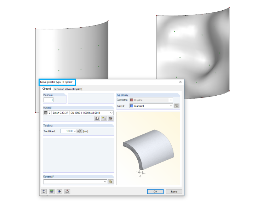Click the thickness pick arrow button
The height and width of the screenshot is (202, 269).
pyautogui.click(x=81, y=131)
